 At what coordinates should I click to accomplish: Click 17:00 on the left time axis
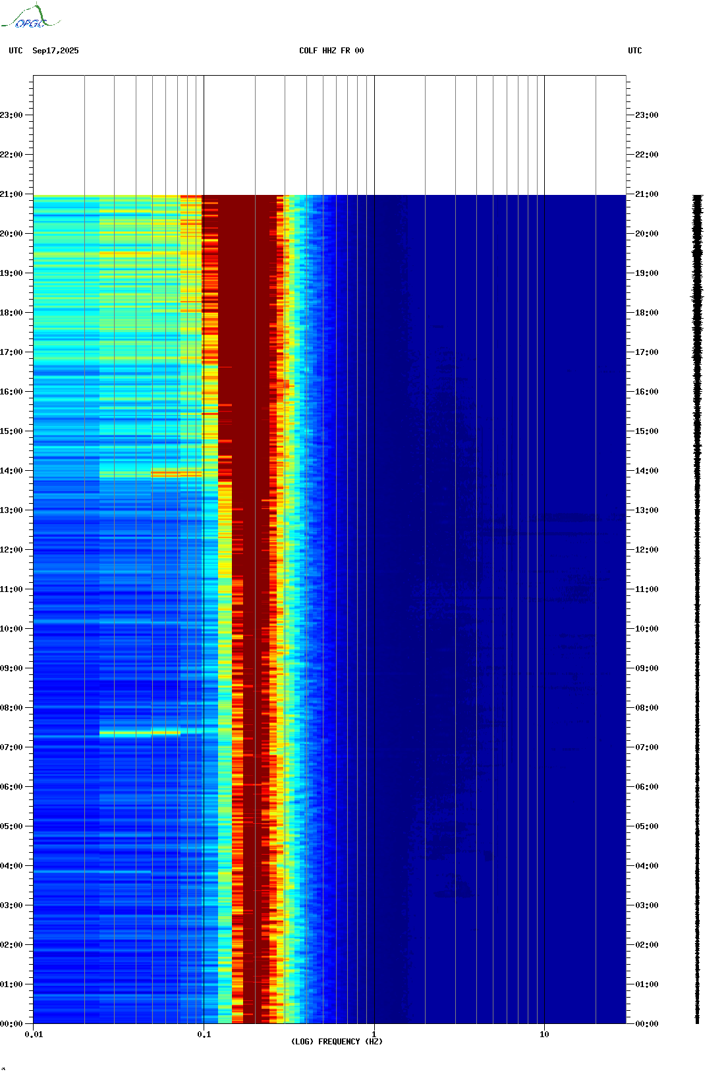[x=11, y=352]
